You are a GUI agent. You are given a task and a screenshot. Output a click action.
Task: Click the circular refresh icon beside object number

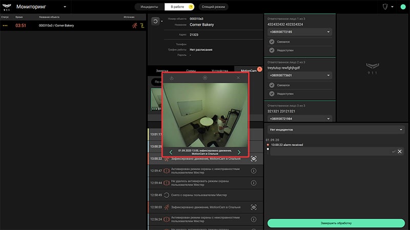155,21
